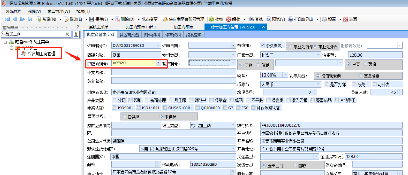Click the 修改(E) edit toolbar button
This screenshot has height=175, width=408.
pyautogui.click(x=73, y=19)
